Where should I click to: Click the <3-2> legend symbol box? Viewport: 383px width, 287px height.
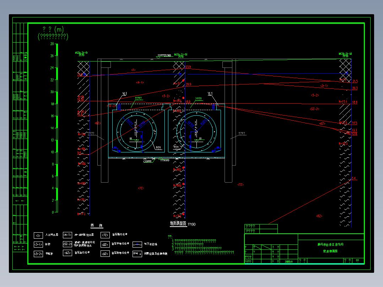point(38,254)
